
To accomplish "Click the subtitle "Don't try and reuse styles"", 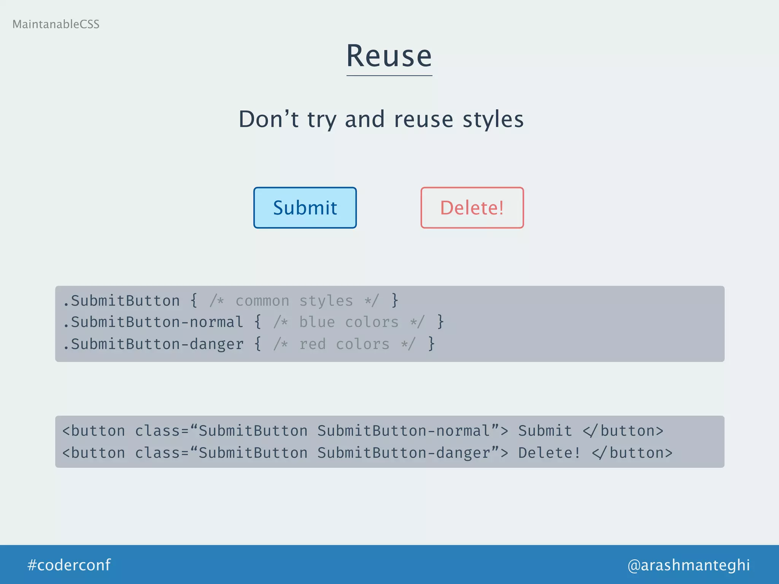I will 381,119.
